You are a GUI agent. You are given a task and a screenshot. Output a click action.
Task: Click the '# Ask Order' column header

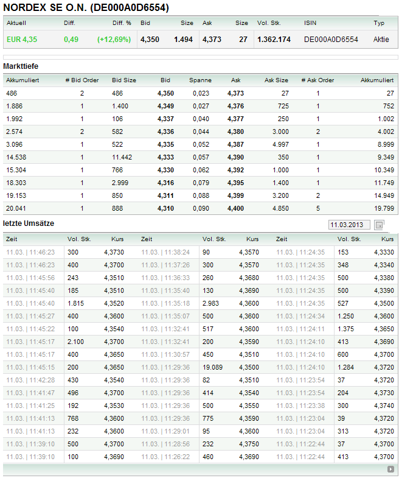[x=317, y=80]
